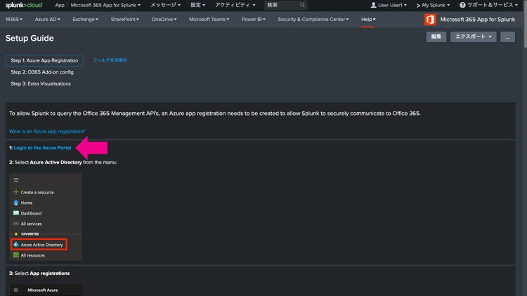527x296 pixels.
Task: Click the 編集 edit button
Action: click(436, 36)
